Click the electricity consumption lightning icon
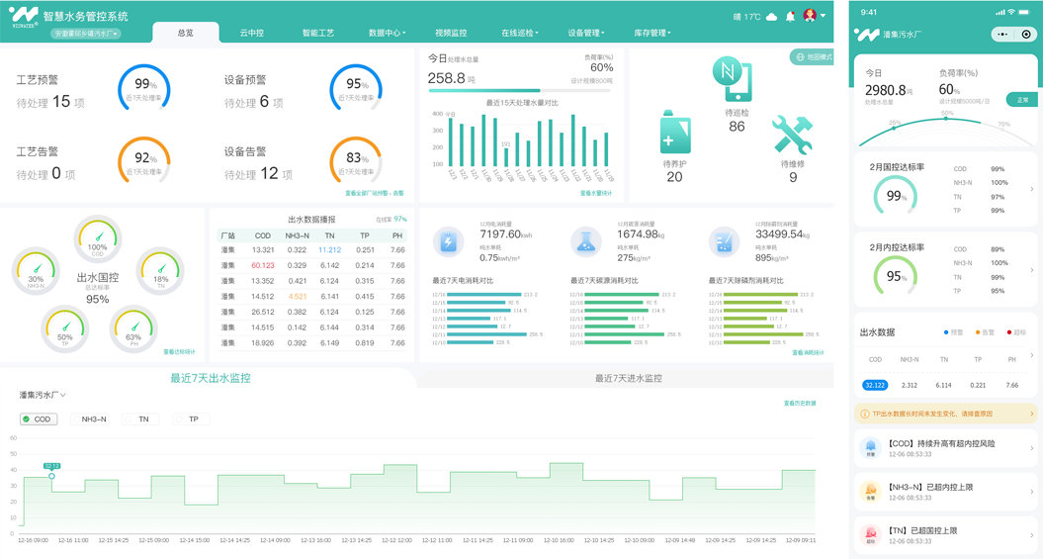The image size is (1043, 559). [449, 241]
